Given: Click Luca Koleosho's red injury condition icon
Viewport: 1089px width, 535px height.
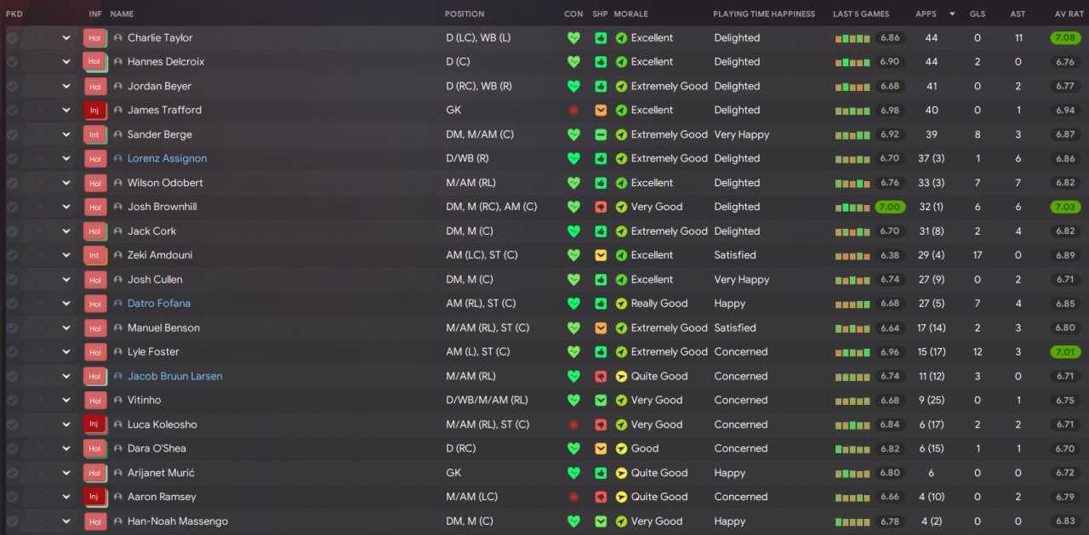Looking at the screenshot, I should [x=573, y=424].
